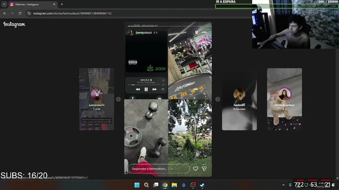Go to the previous story with the left arrow
The image size is (339, 190).
118,99
